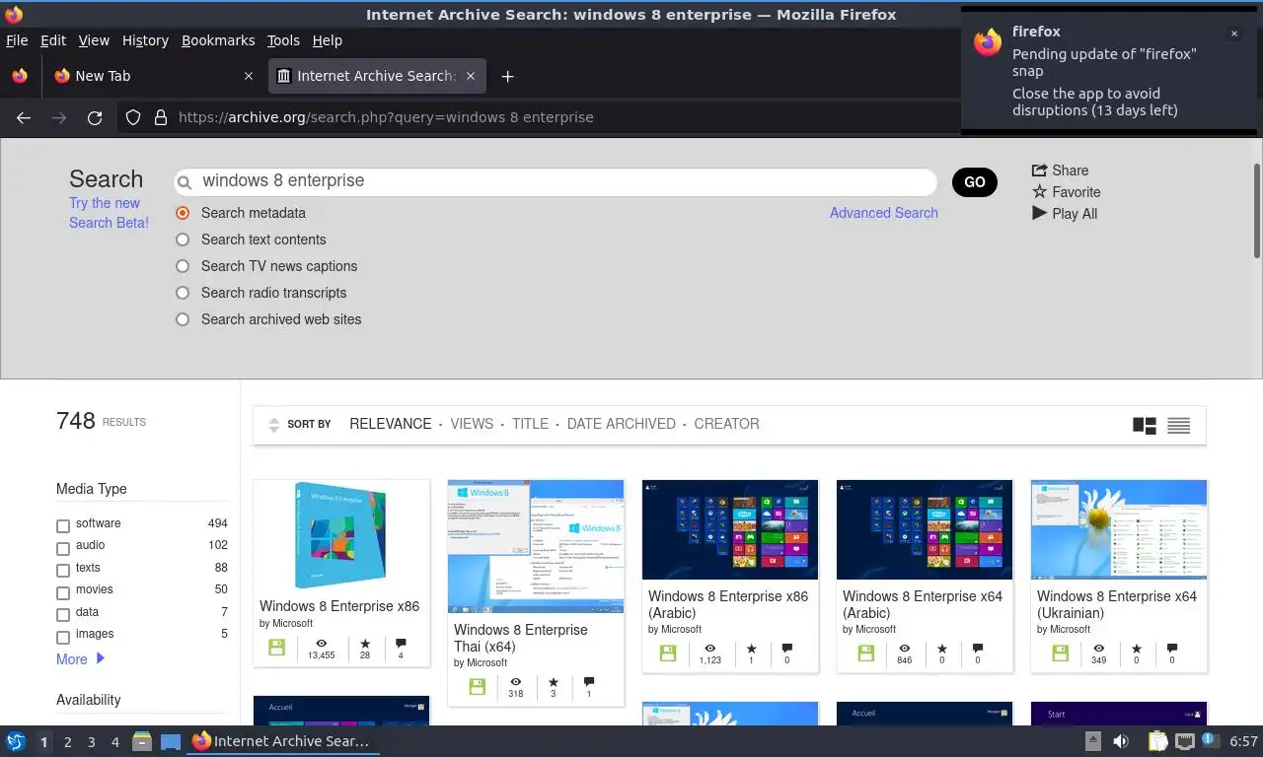The height and width of the screenshot is (757, 1263).
Task: Open clipboard icon in system tray
Action: point(1158,741)
